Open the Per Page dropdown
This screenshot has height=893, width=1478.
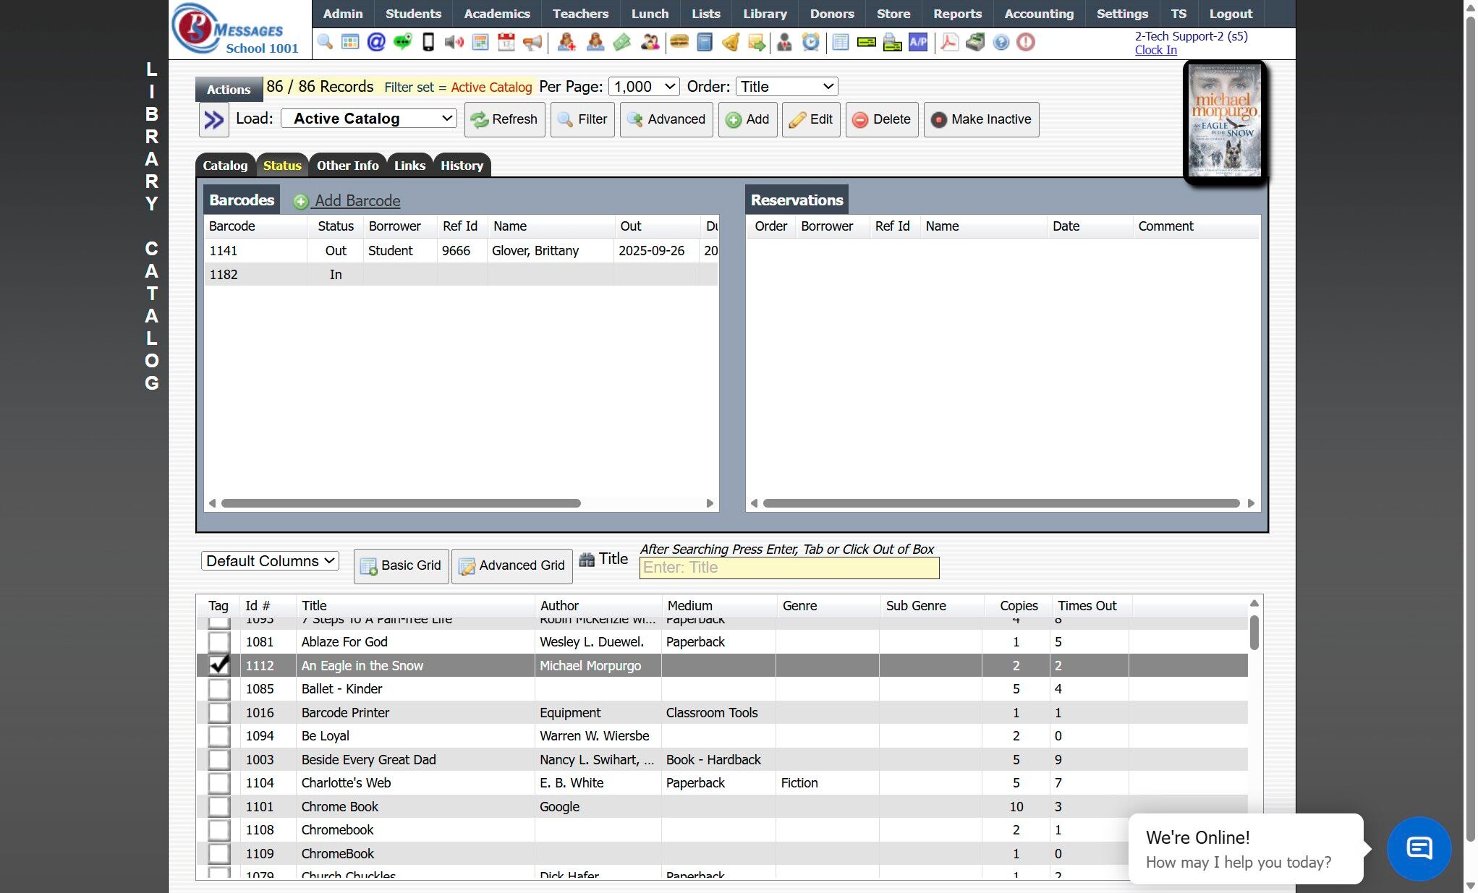click(x=643, y=87)
